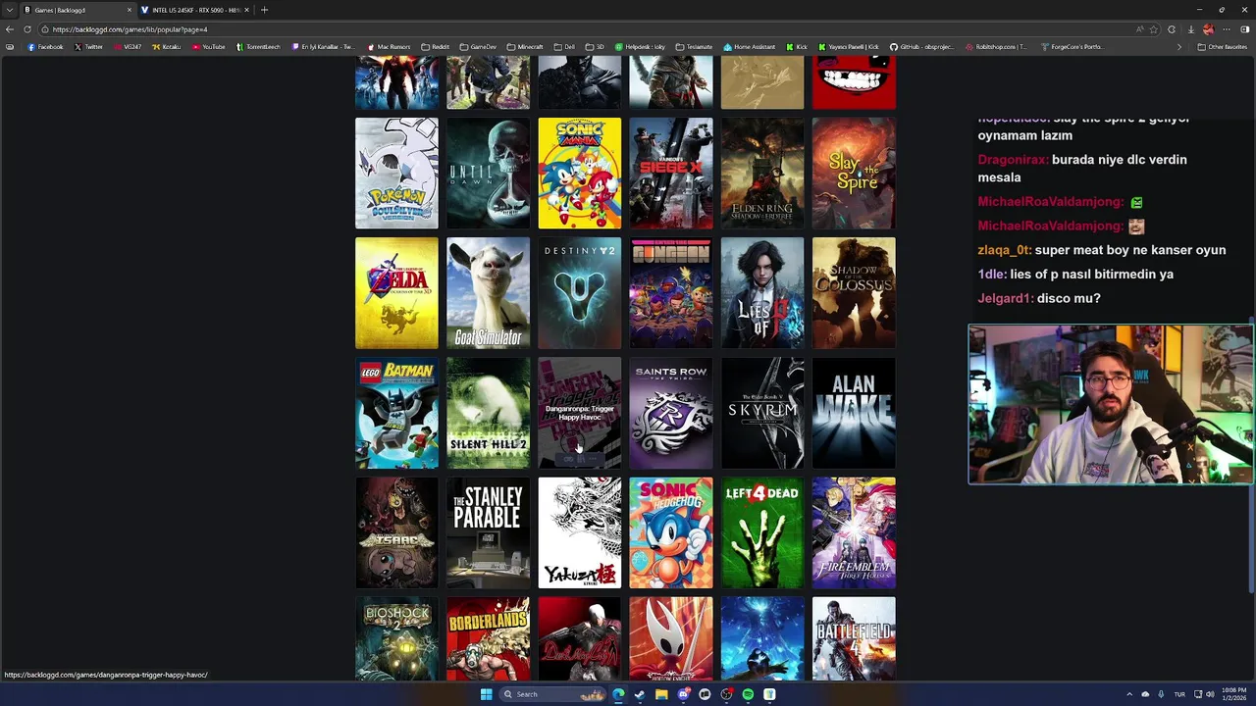Open Steam from the taskbar
The image size is (1256, 706).
640,694
